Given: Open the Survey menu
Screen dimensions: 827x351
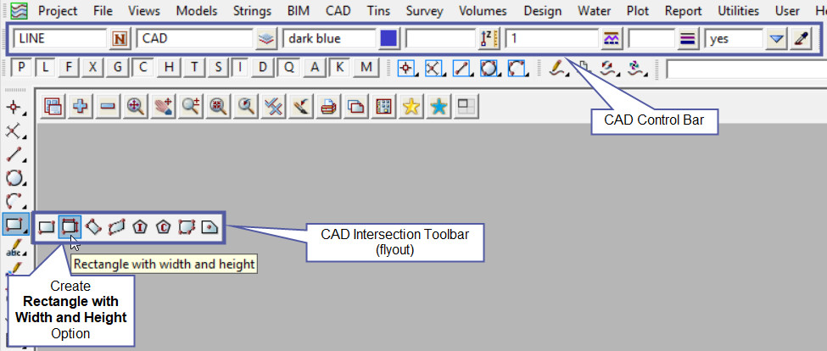Looking at the screenshot, I should tap(425, 10).
